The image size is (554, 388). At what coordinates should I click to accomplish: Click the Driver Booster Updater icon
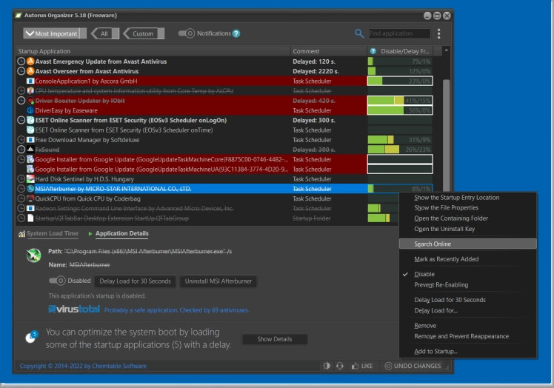click(x=30, y=101)
